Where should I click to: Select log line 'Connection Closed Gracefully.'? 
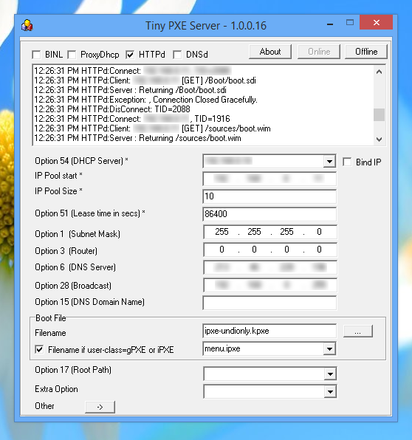point(145,100)
